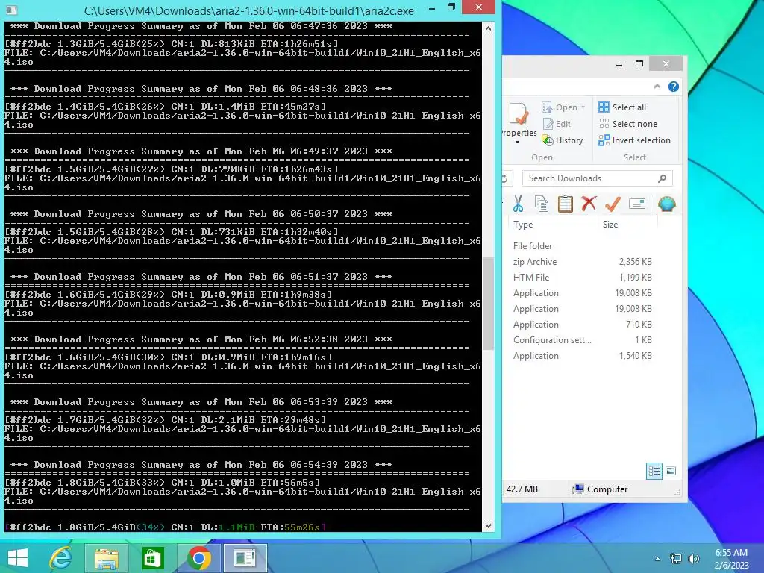Sort by the Size column header
Viewport: 764px width, 573px height.
tap(628, 225)
